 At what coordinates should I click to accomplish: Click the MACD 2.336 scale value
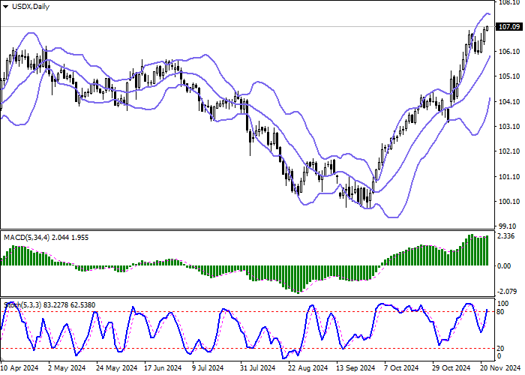click(x=506, y=236)
